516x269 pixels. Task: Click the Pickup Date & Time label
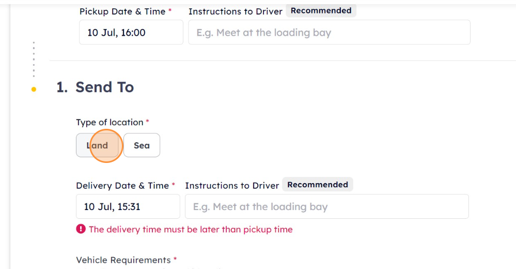pyautogui.click(x=122, y=11)
